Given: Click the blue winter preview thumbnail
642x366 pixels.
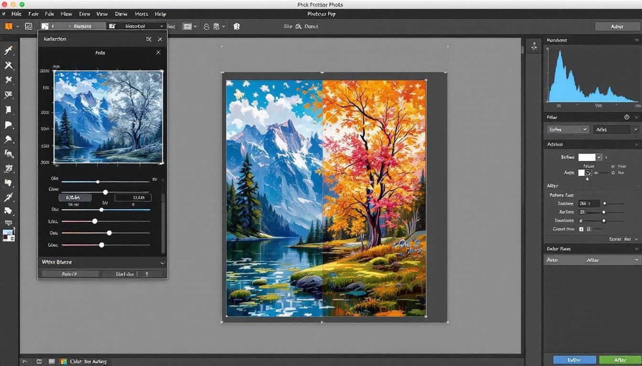Looking at the screenshot, I should coord(108,117).
